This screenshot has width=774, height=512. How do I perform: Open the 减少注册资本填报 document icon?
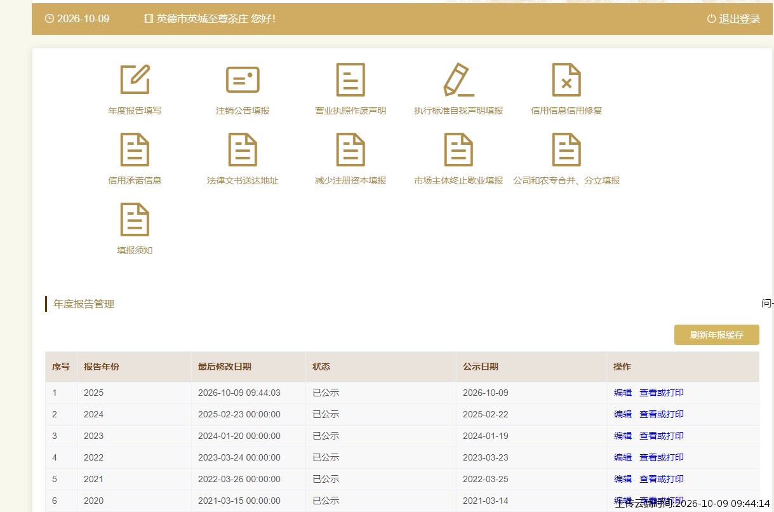point(350,150)
